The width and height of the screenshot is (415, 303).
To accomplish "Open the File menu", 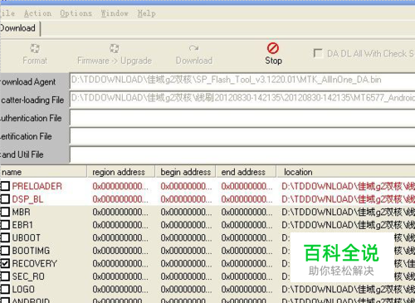I will tap(7, 13).
